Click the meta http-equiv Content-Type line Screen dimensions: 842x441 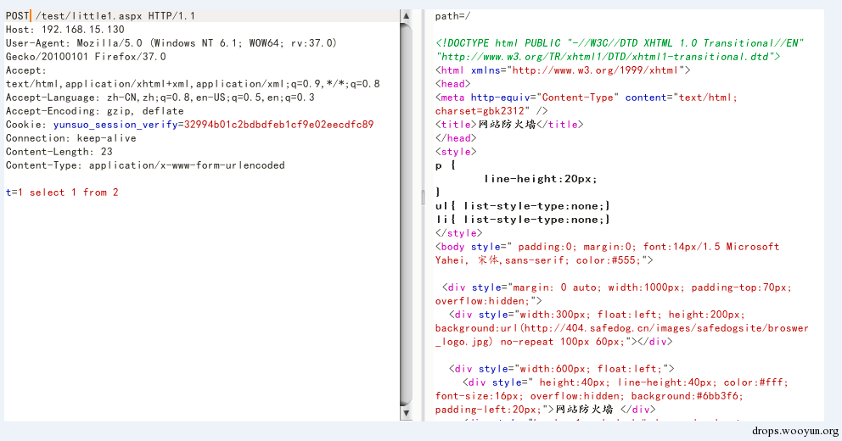point(587,98)
